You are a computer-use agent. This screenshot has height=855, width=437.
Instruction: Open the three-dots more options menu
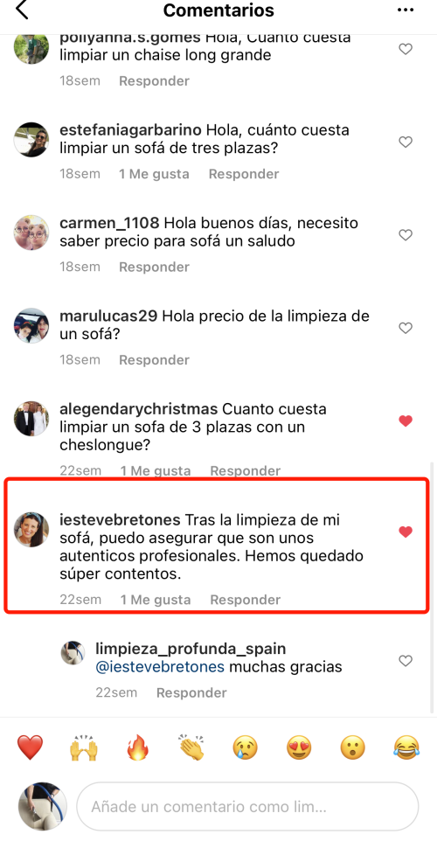click(x=406, y=10)
